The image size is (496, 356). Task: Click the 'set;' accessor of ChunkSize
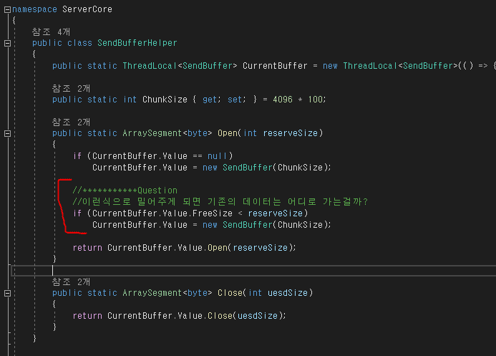237,100
